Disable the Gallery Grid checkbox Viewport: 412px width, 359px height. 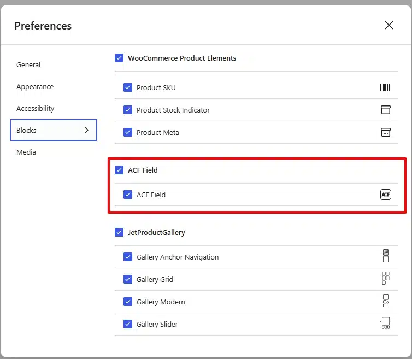128,279
